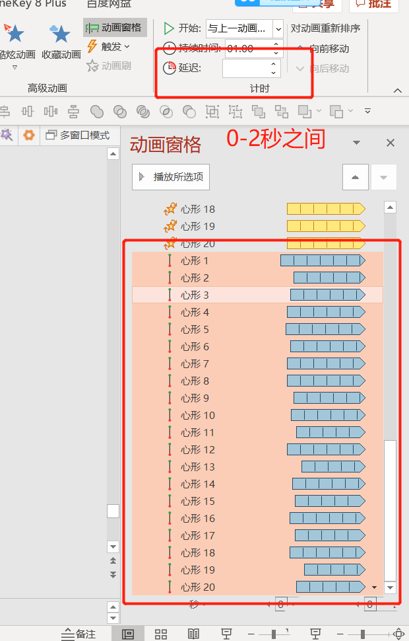
Task: Click the orange gear settings icon
Action: pyautogui.click(x=28, y=135)
